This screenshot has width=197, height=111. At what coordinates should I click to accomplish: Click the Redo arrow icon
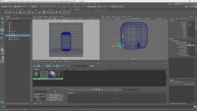click(x=25, y=6)
